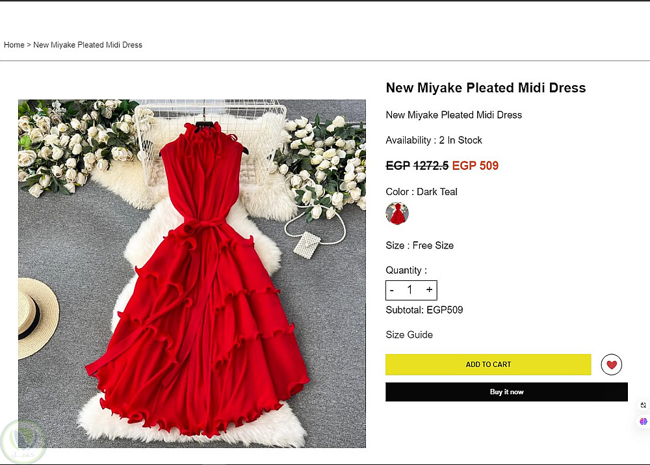Click the Miyake Pleated Midi Dress breadcrumb

88,45
